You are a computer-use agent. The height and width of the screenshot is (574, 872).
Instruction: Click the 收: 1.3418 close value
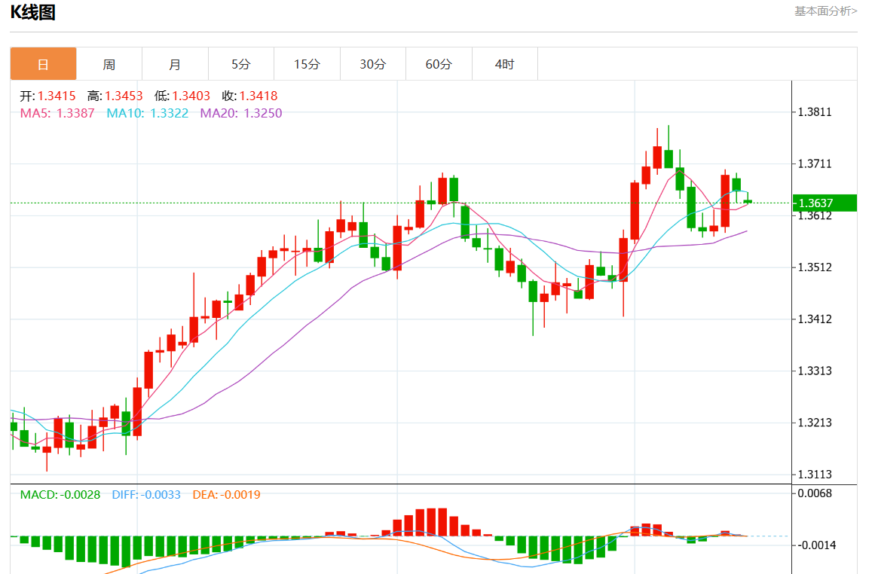click(249, 96)
